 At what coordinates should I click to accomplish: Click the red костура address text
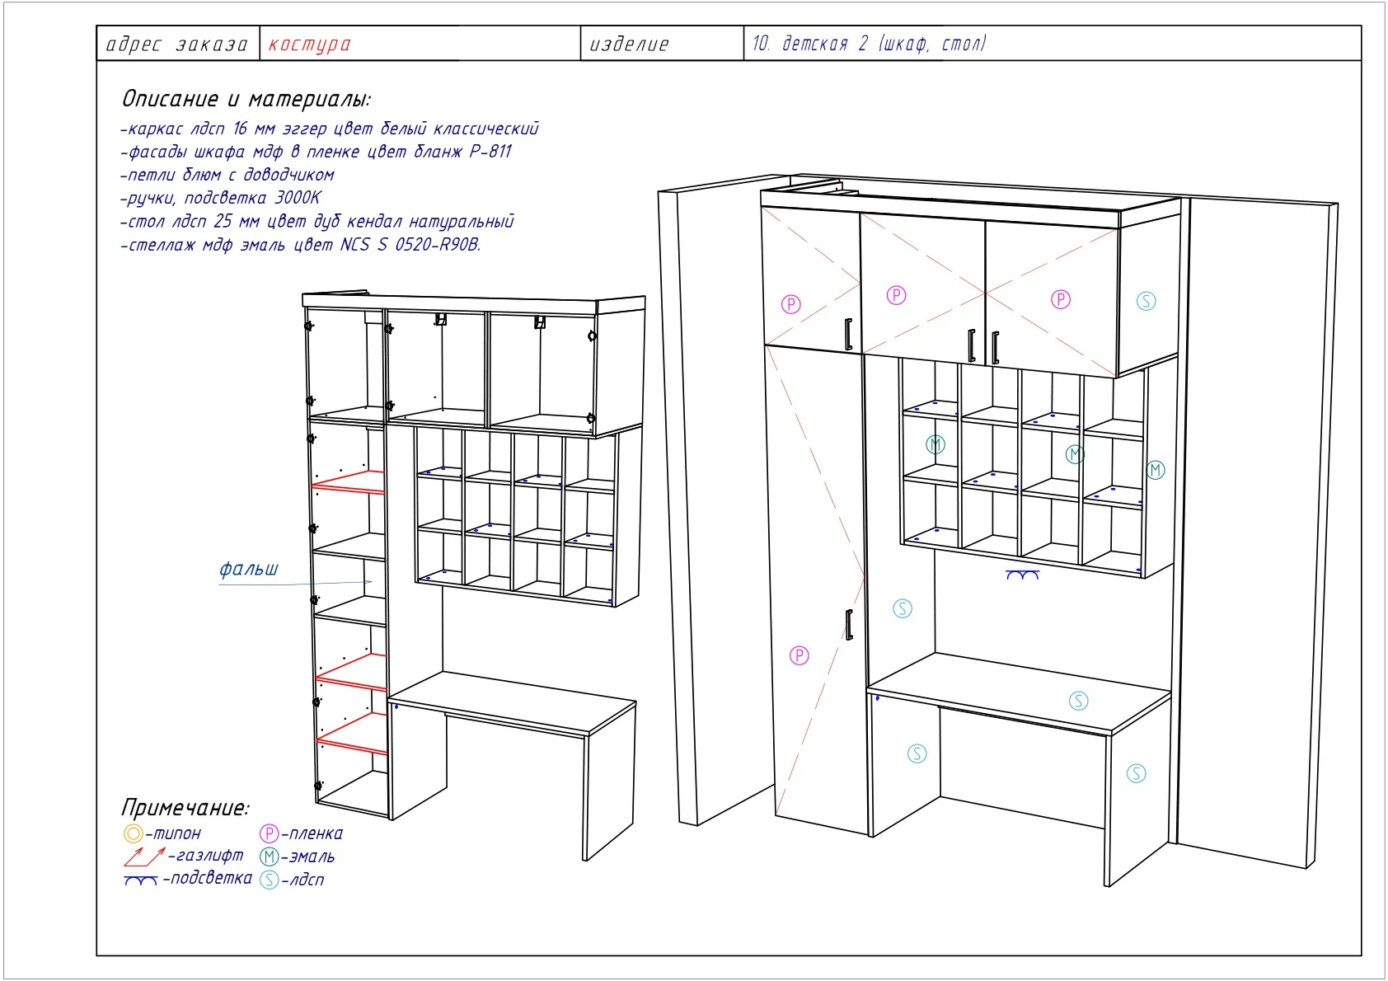310,44
